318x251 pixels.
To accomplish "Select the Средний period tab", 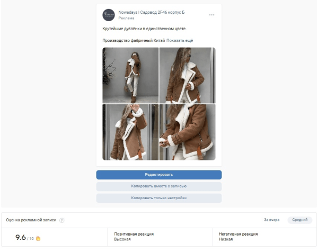I will click(x=300, y=220).
